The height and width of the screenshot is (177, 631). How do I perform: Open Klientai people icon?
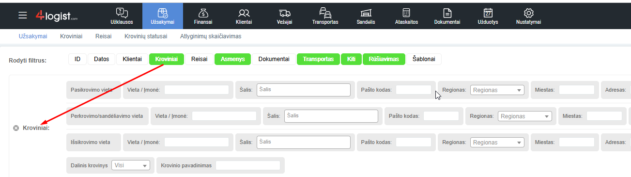tap(244, 13)
